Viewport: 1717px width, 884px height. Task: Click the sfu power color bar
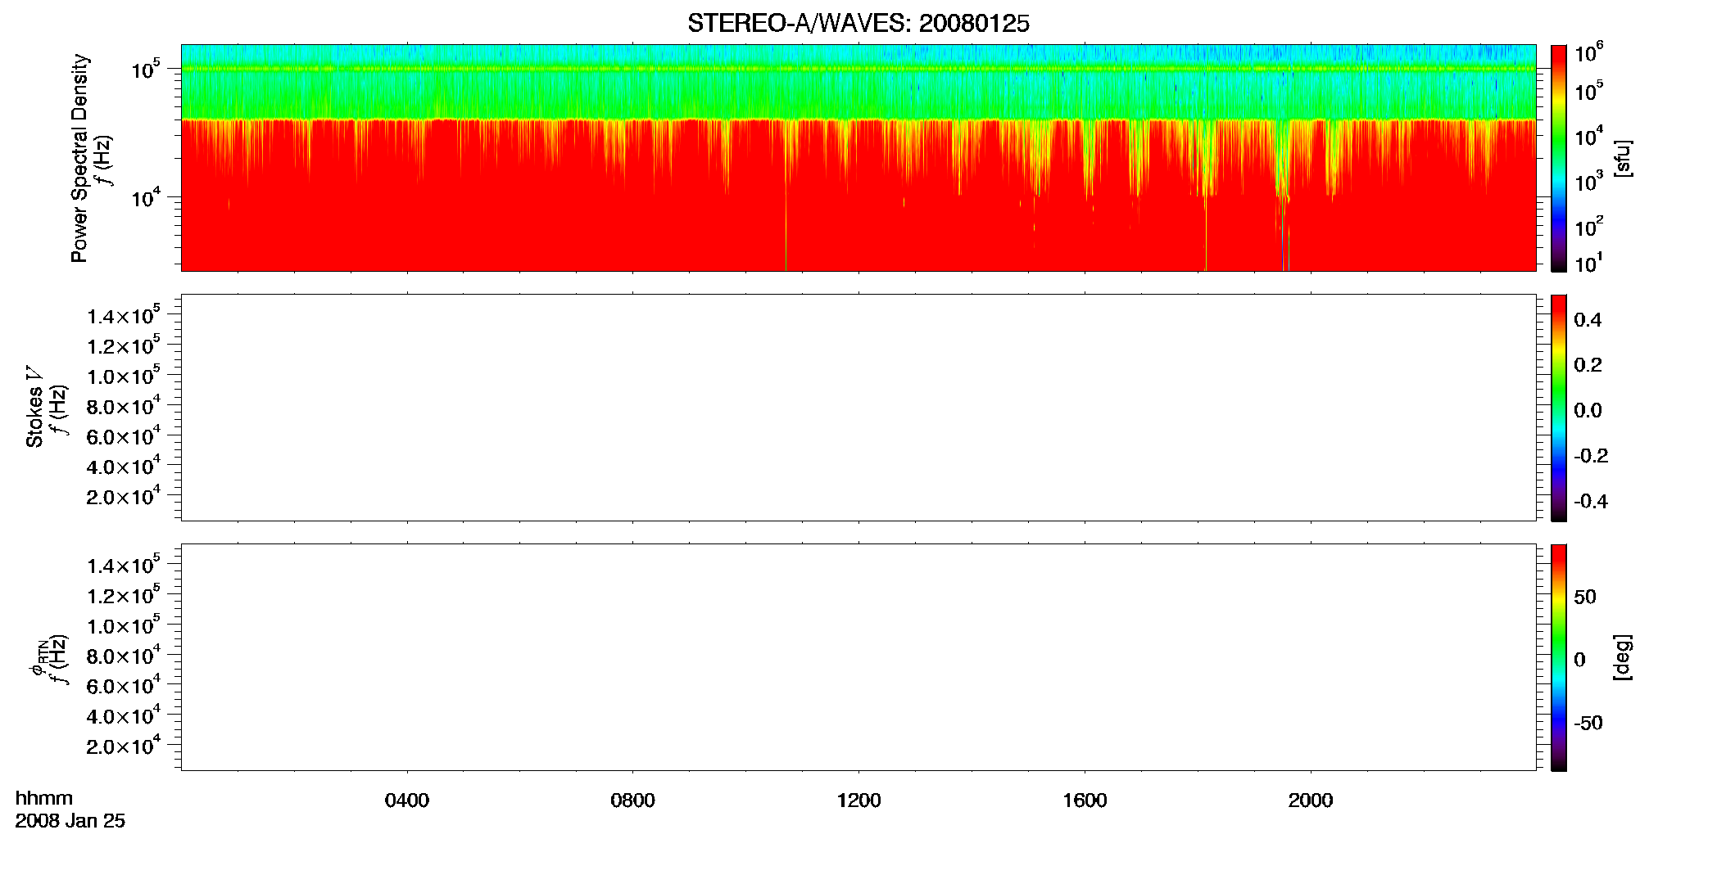pos(1559,158)
